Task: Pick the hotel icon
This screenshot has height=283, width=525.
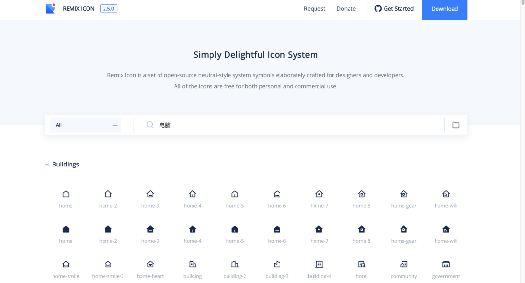Action: click(x=362, y=264)
